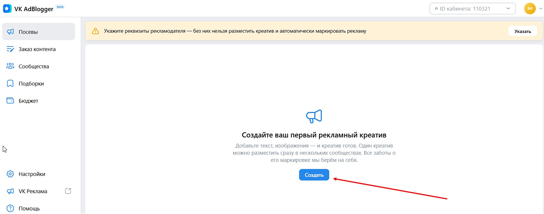The width and height of the screenshot is (544, 214).
Task: Click the heading Создайте ваш первый рекламный креатив
Action: coord(314,135)
